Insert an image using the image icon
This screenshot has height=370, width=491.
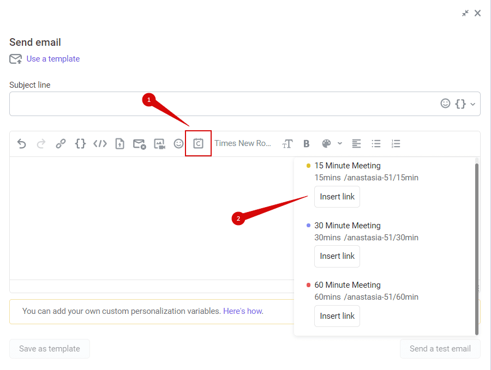159,143
